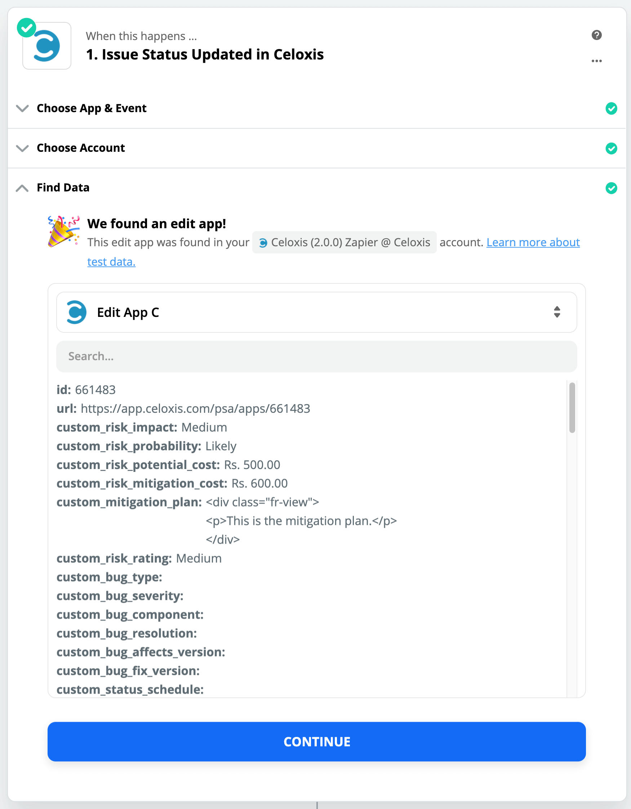Click the step title Issue Status Updated in Celoxis
The height and width of the screenshot is (809, 631).
click(205, 54)
